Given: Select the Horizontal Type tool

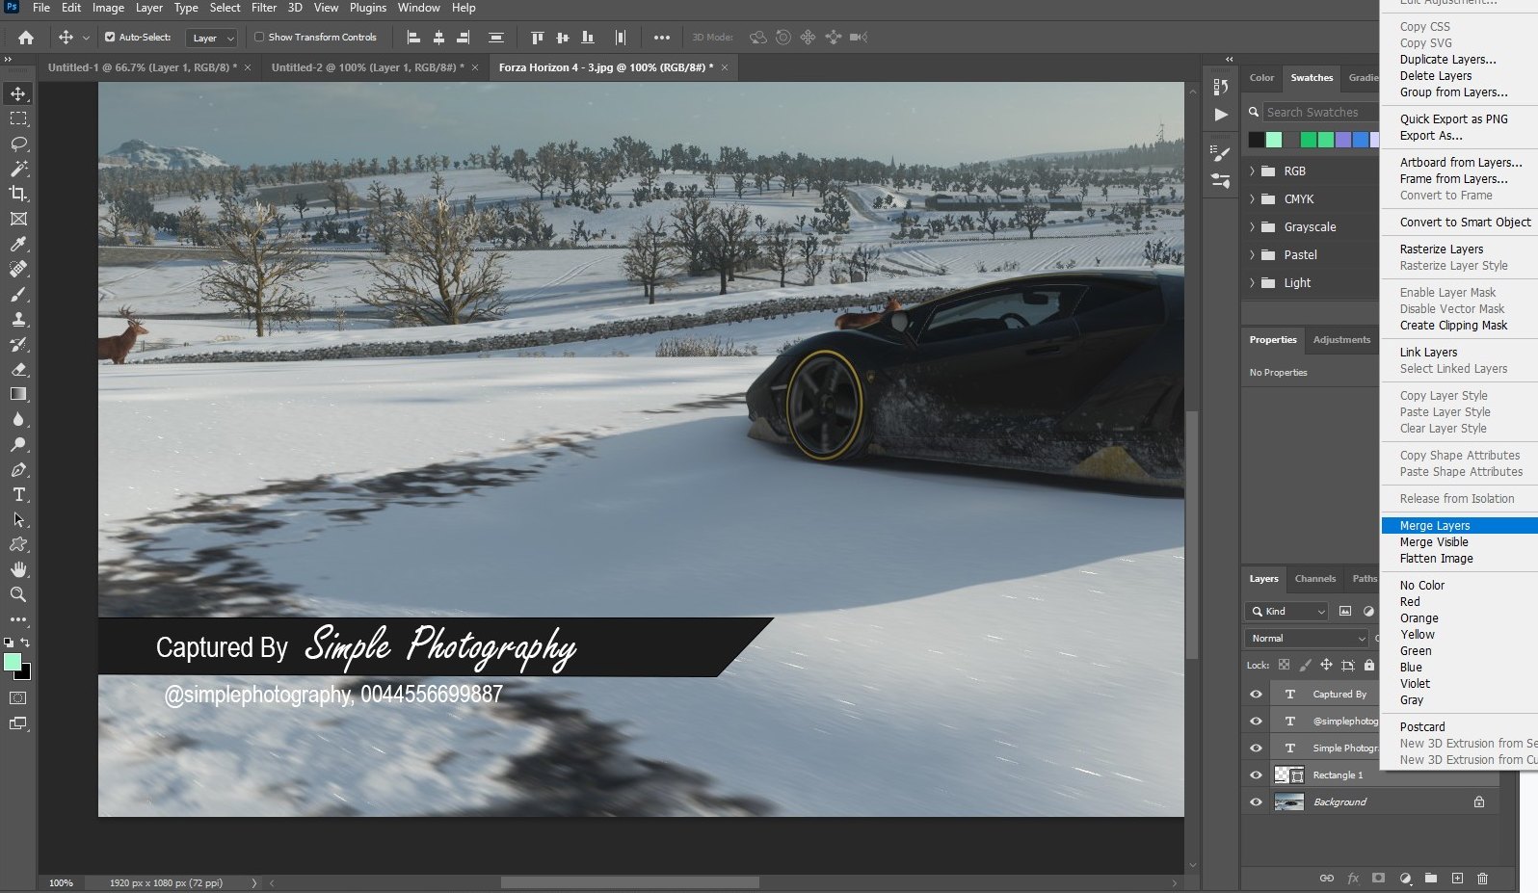Looking at the screenshot, I should (18, 494).
